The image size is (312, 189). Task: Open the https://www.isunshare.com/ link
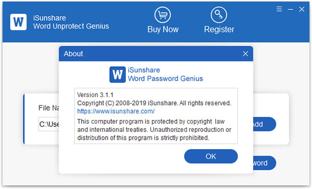click(116, 111)
